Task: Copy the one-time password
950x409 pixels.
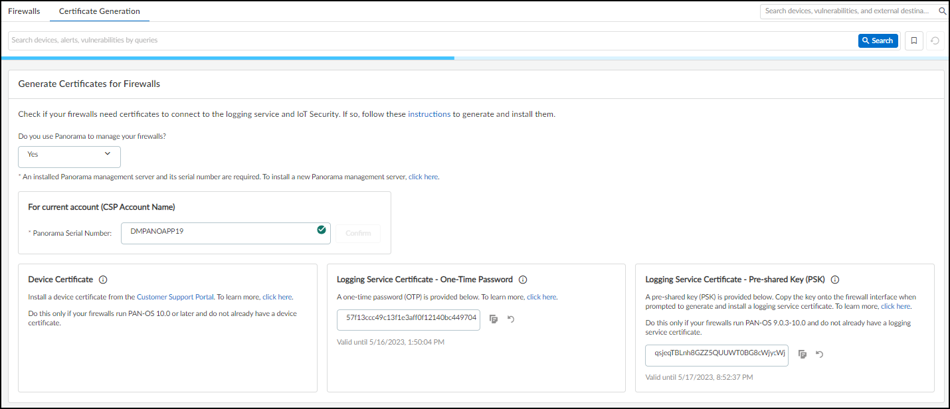Action: 494,319
